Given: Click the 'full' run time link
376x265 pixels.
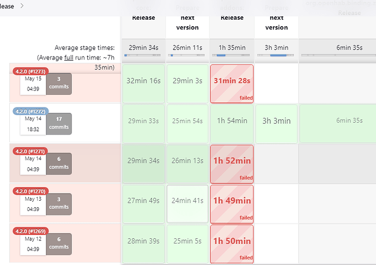Looking at the screenshot, I should click(x=69, y=57).
